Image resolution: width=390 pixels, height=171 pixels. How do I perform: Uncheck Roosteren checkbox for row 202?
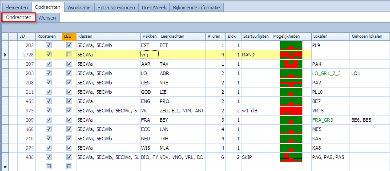click(x=49, y=45)
